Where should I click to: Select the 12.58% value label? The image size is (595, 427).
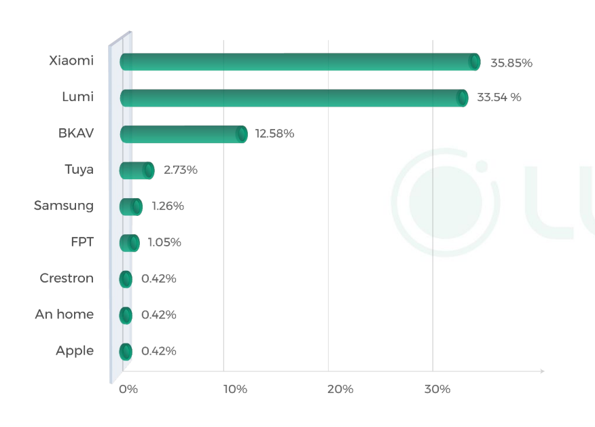tap(274, 134)
